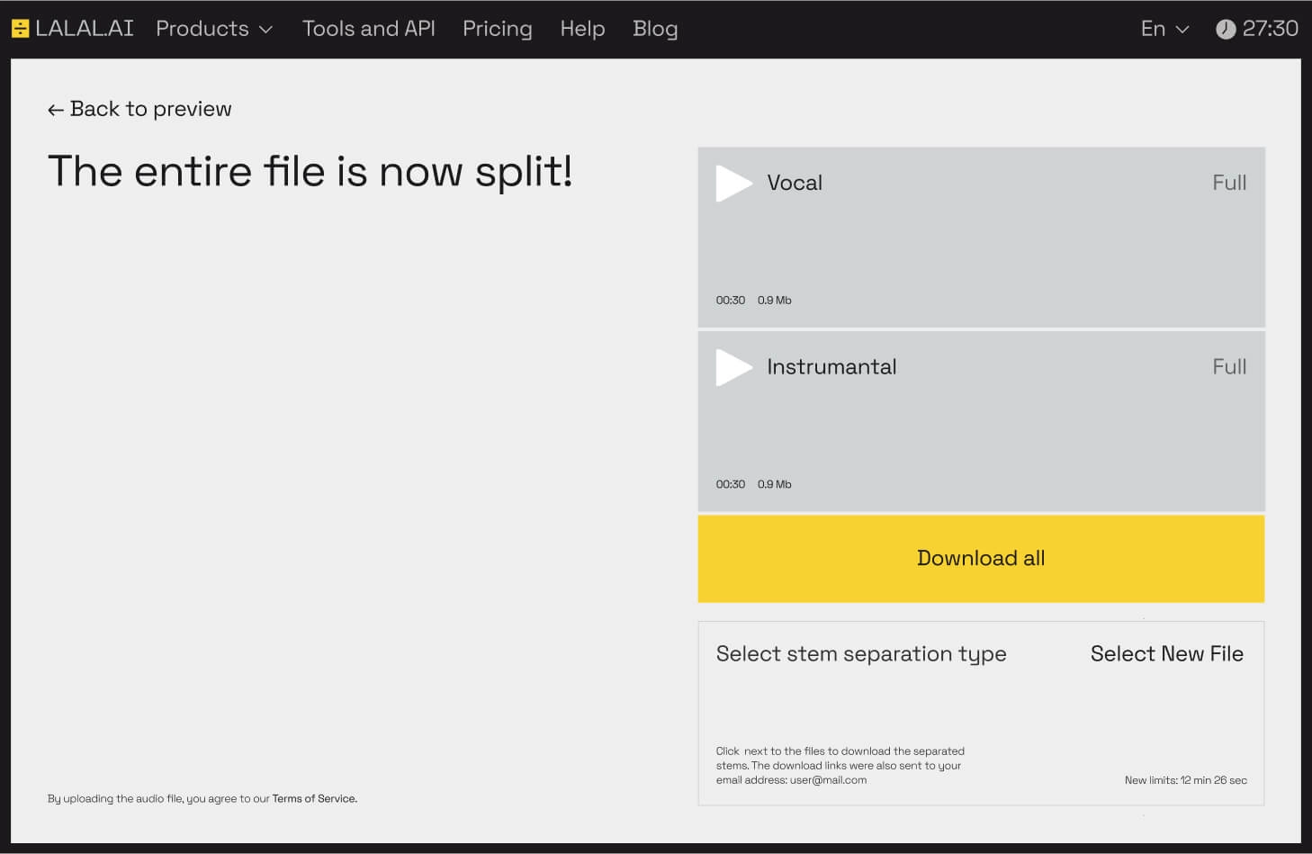Click the back arrow icon
This screenshot has width=1312, height=854.
[56, 110]
